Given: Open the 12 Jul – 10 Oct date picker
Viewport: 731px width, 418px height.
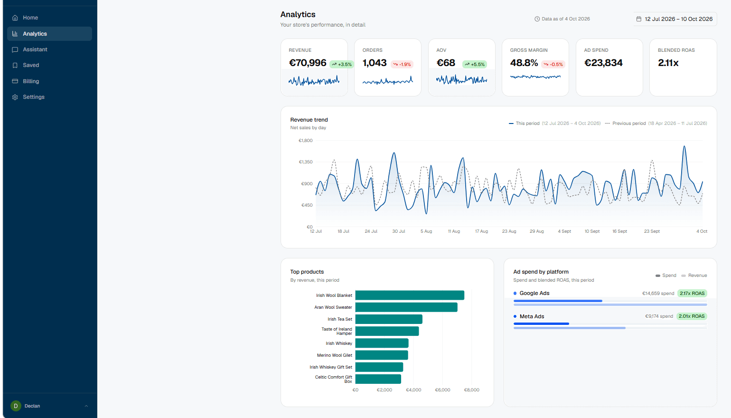Looking at the screenshot, I should 675,19.
